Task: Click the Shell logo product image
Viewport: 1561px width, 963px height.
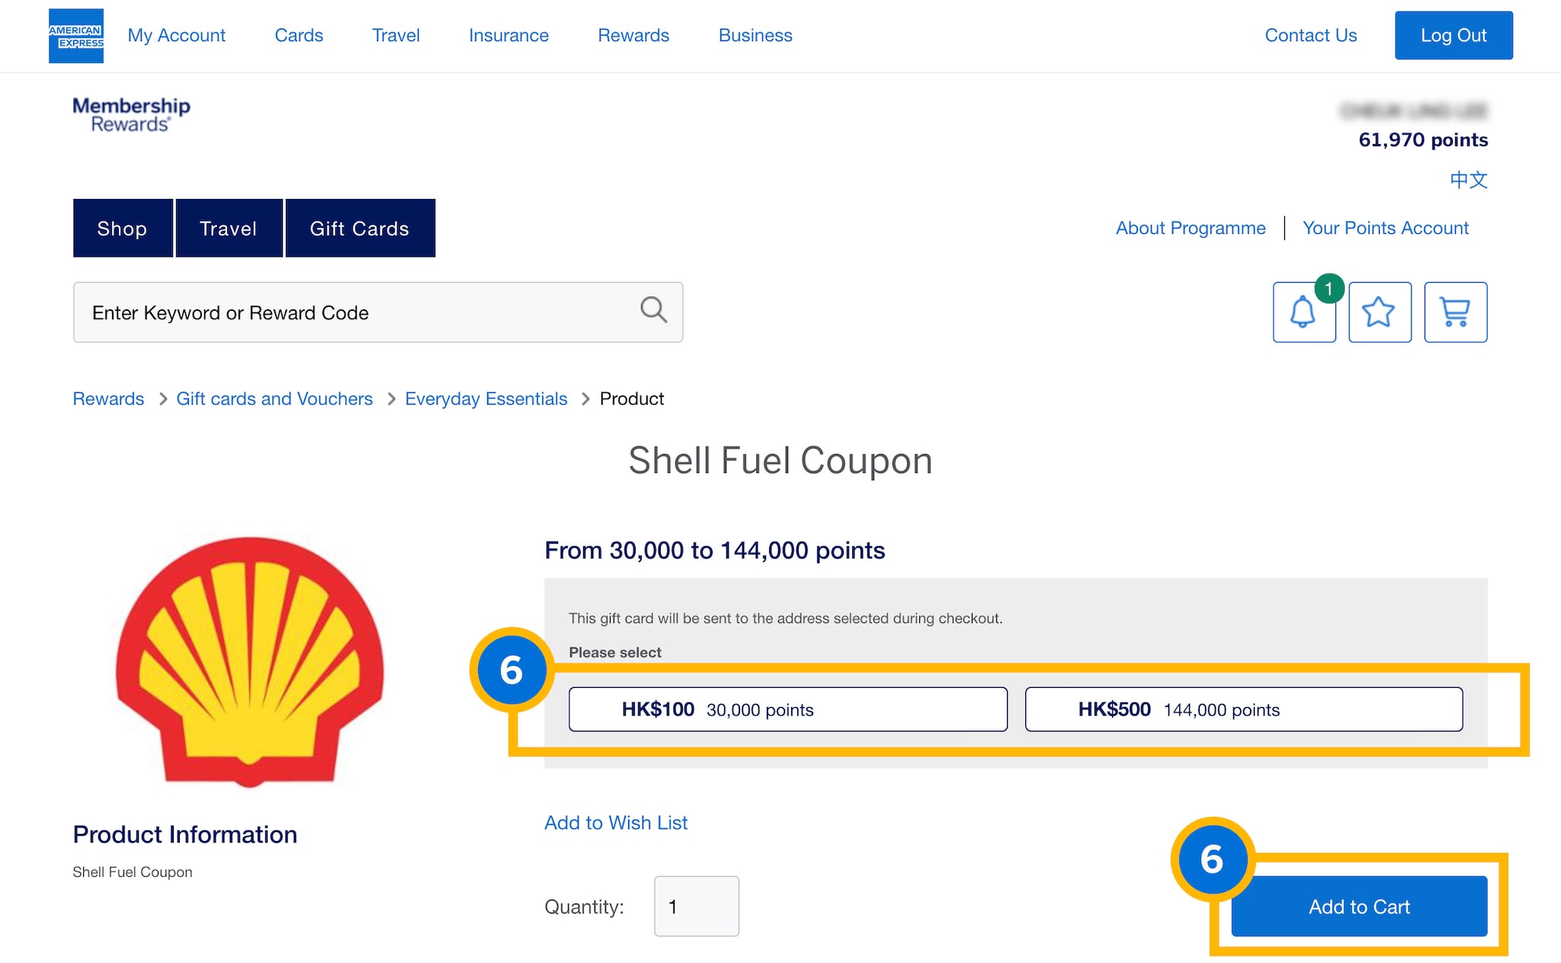Action: 250,661
